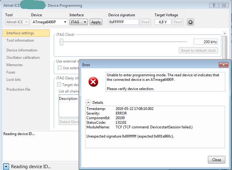Click Read next to Target Voltage

click(178, 22)
